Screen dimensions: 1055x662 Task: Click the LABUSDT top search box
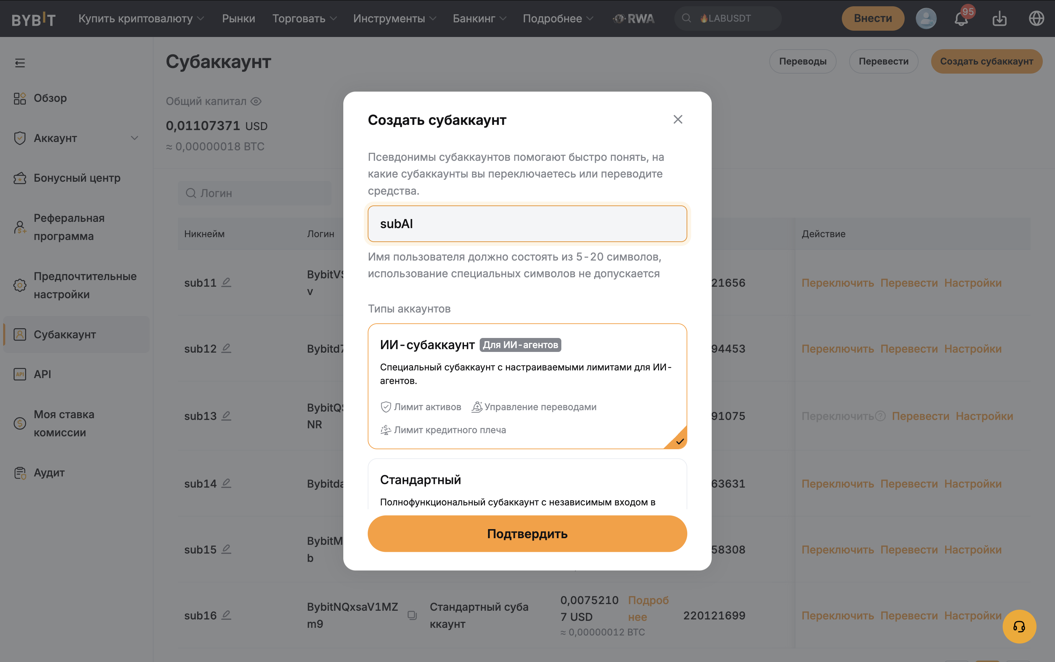pyautogui.click(x=727, y=18)
